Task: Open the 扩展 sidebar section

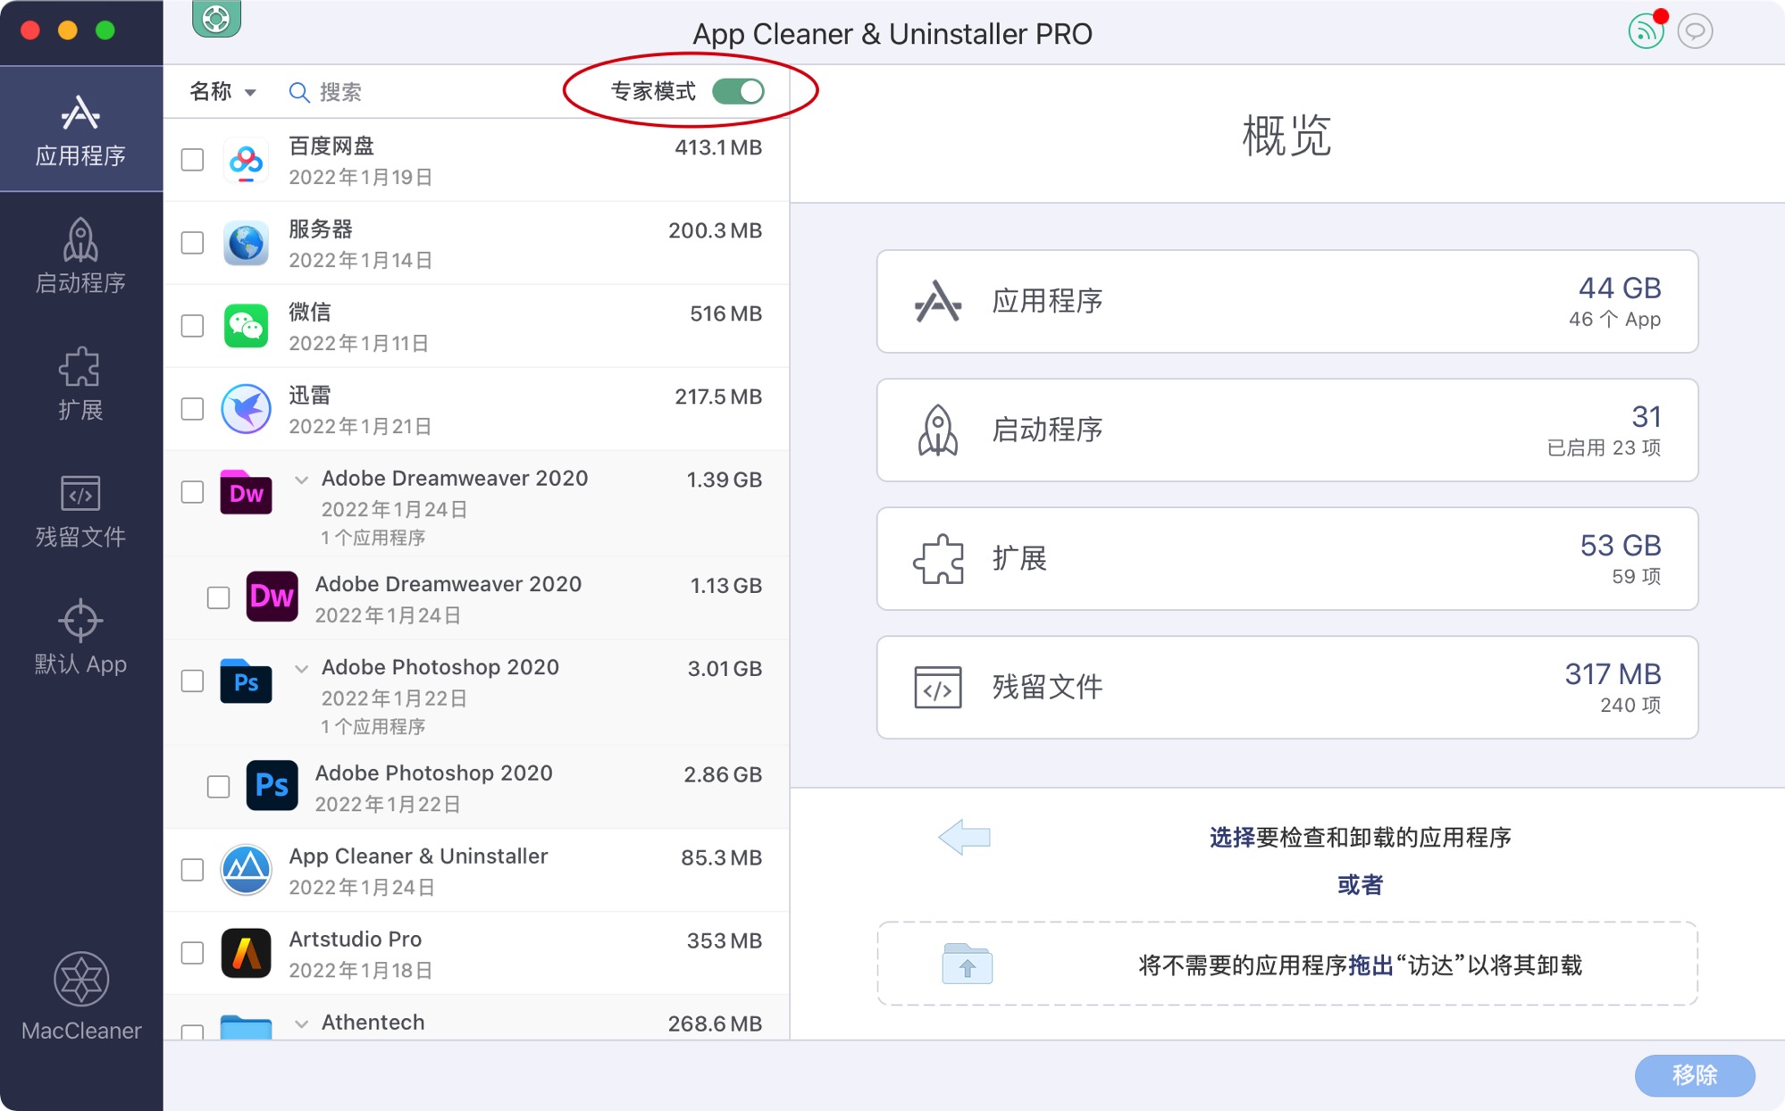Action: 81,384
